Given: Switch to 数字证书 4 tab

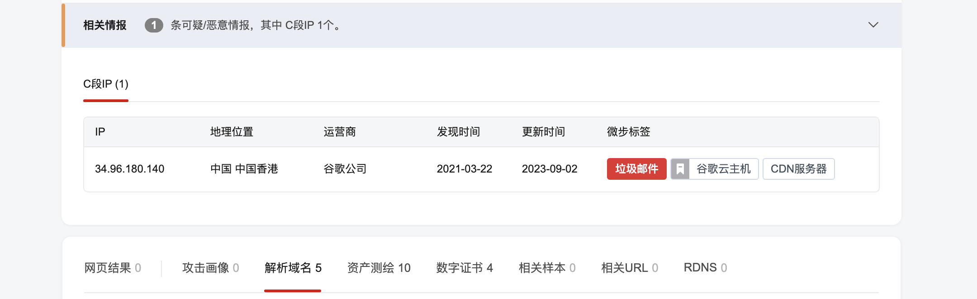Looking at the screenshot, I should pos(464,268).
